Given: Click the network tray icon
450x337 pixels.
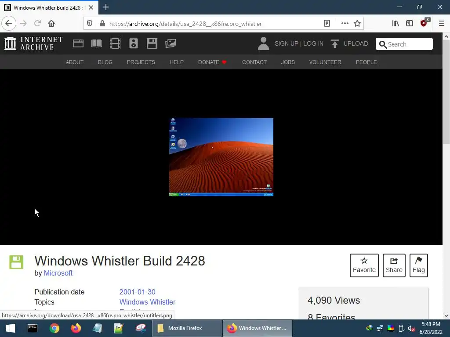Looking at the screenshot, I should coord(380,328).
